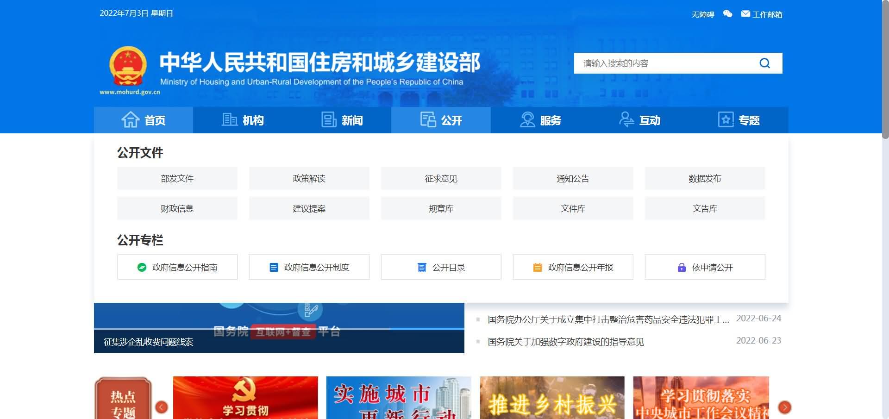Select 通知公告 under 公开文件
This screenshot has height=419, width=889.
pyautogui.click(x=573, y=178)
